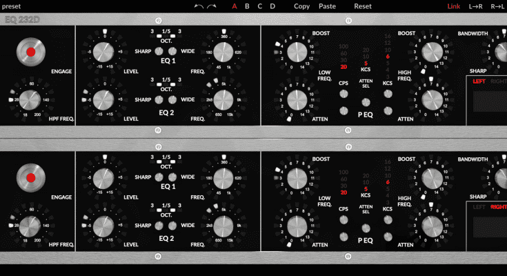507x276 pixels.
Task: Copy left channel to right with L→R
Action: (x=475, y=6)
